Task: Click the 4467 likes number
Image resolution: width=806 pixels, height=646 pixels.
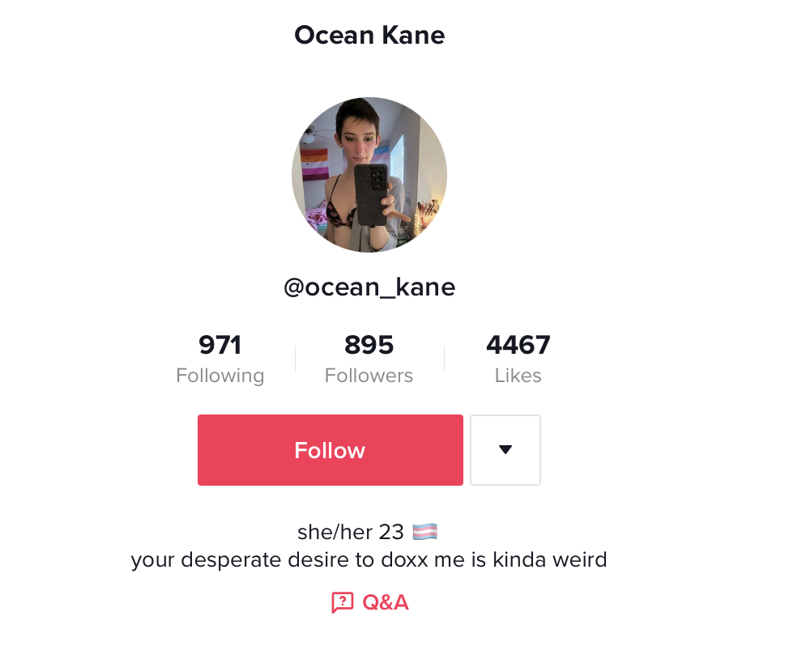Action: (518, 345)
